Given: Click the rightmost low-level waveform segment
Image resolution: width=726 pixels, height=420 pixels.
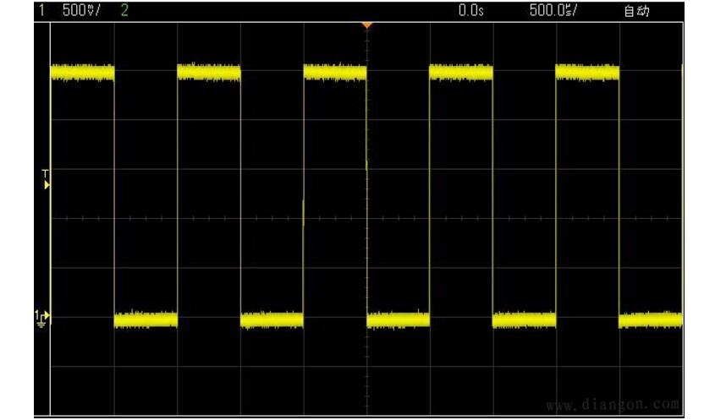Looking at the screenshot, I should (x=650, y=319).
